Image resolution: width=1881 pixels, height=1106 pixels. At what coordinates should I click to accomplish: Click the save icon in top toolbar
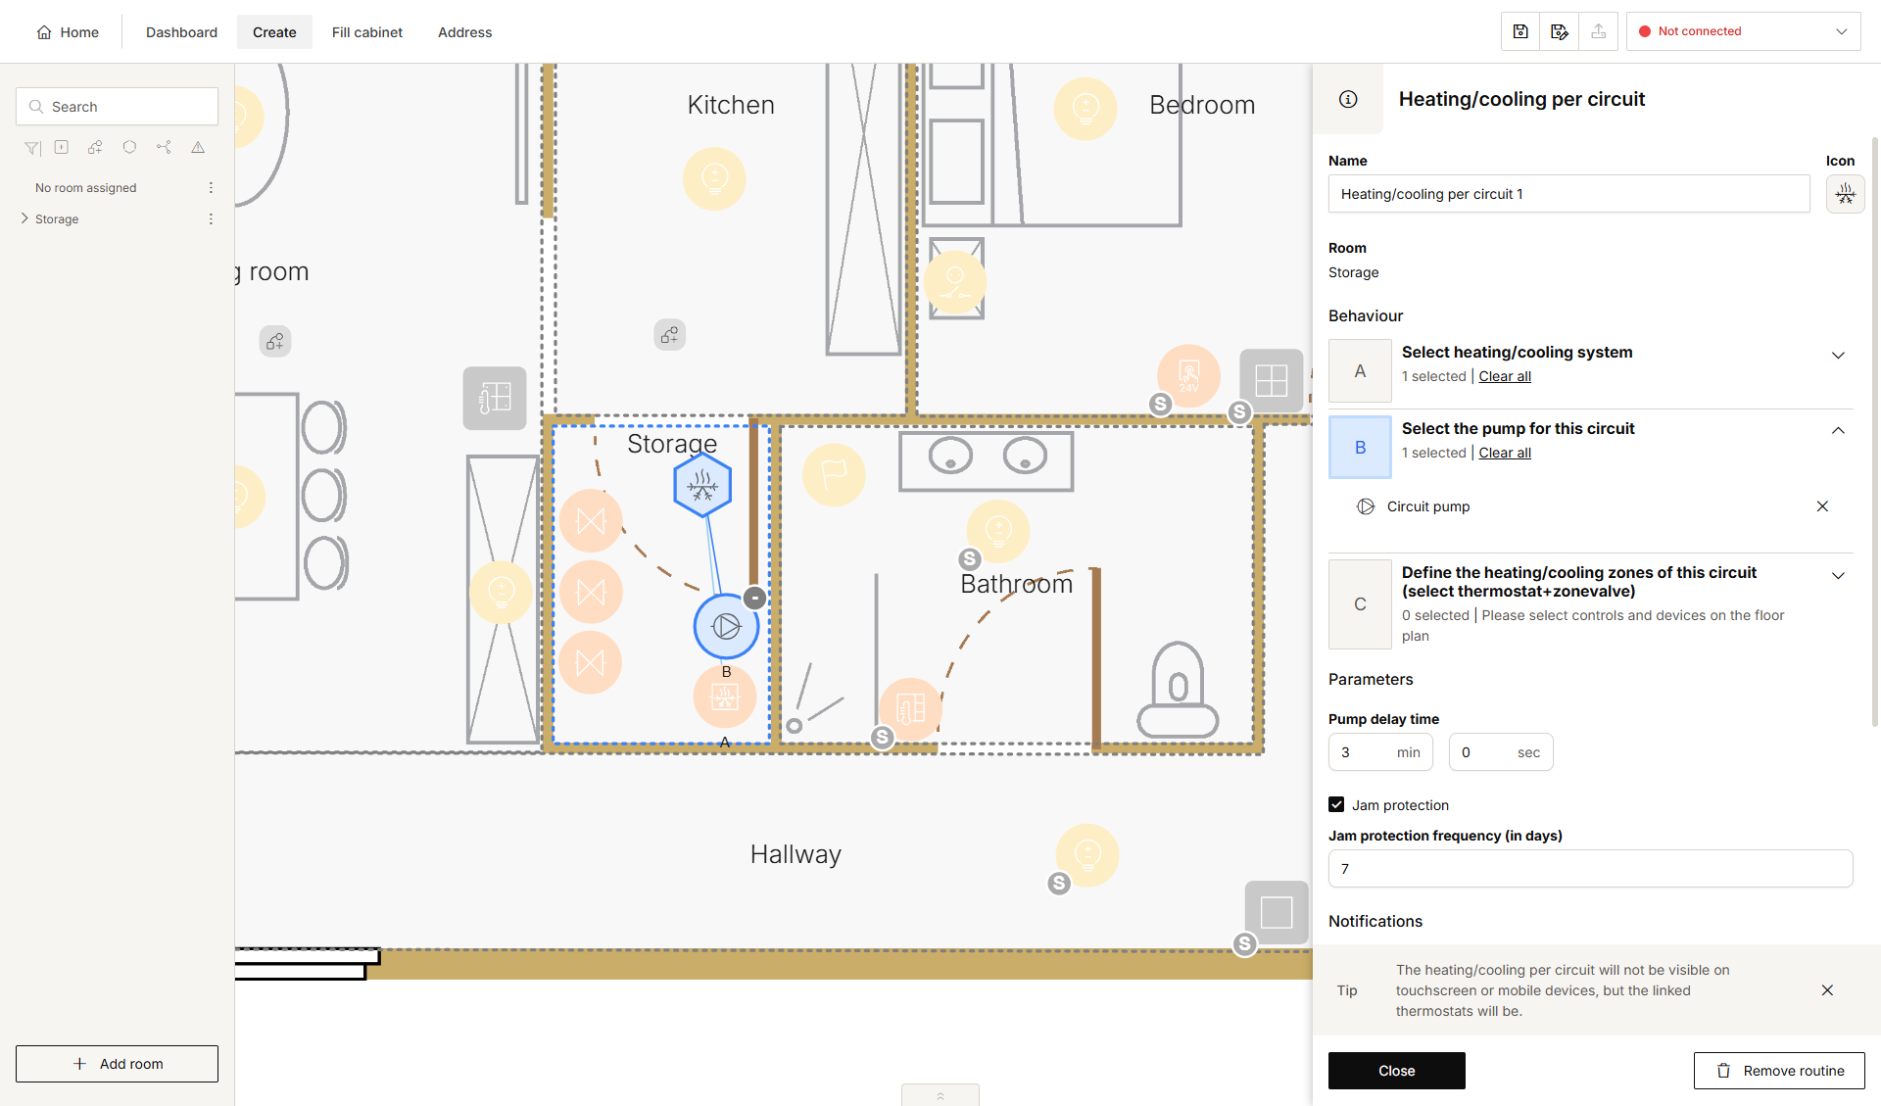tap(1520, 31)
